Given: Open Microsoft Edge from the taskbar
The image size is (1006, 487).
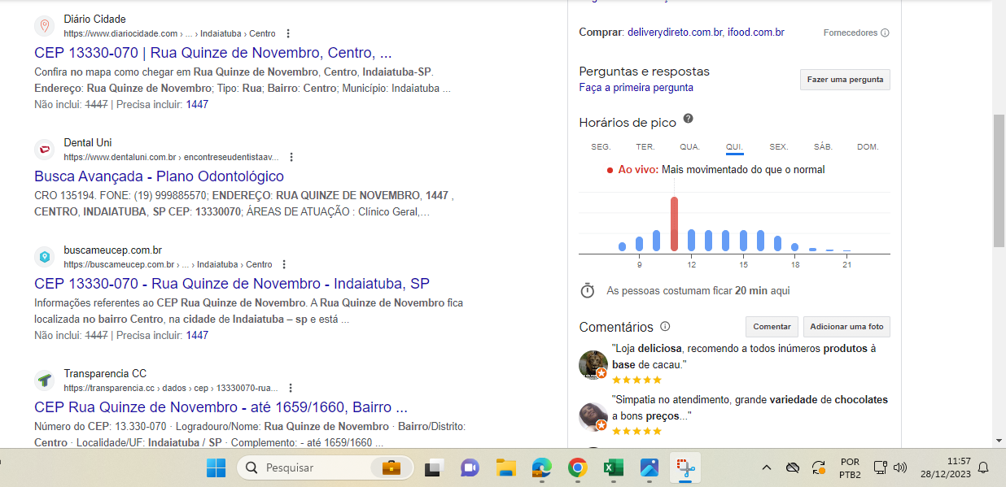Looking at the screenshot, I should (x=542, y=467).
